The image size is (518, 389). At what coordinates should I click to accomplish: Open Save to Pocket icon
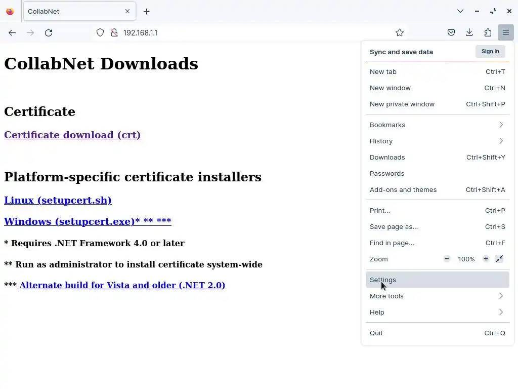tap(451, 32)
